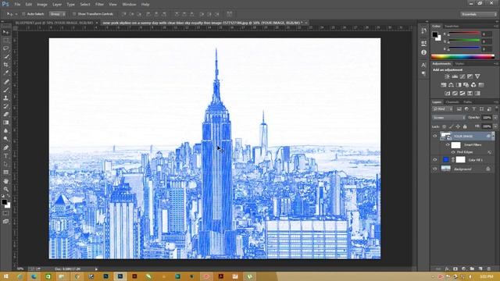Open the Windows Start button
This screenshot has height=281, width=500.
click(5, 276)
